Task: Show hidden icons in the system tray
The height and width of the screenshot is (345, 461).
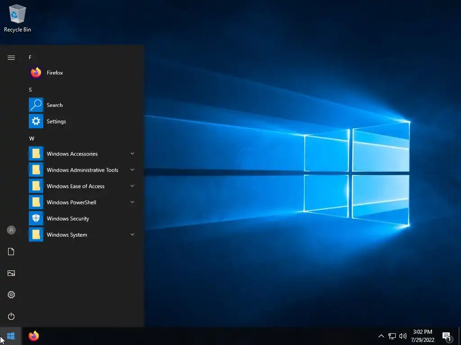Action: (381, 336)
